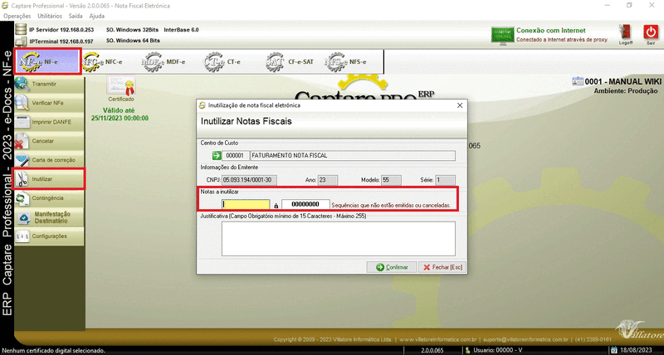Click the Contingência green arrows icon
Viewport: 664px width, 355px height.
click(22, 198)
